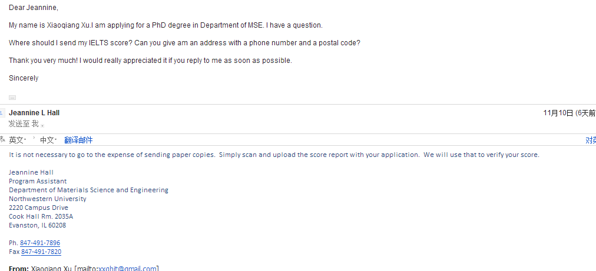Image resolution: width=596 pixels, height=271 pixels.
Task: Click the IELTS score question sentence
Action: 184,43
